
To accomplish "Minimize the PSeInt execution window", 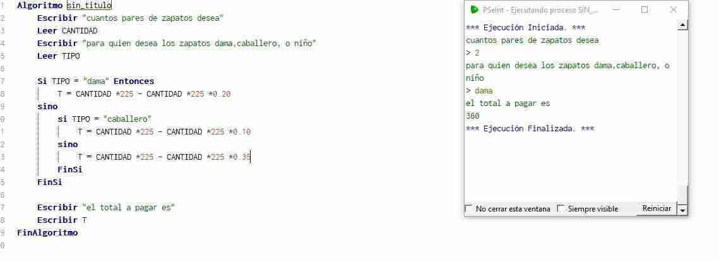I will pyautogui.click(x=616, y=9).
